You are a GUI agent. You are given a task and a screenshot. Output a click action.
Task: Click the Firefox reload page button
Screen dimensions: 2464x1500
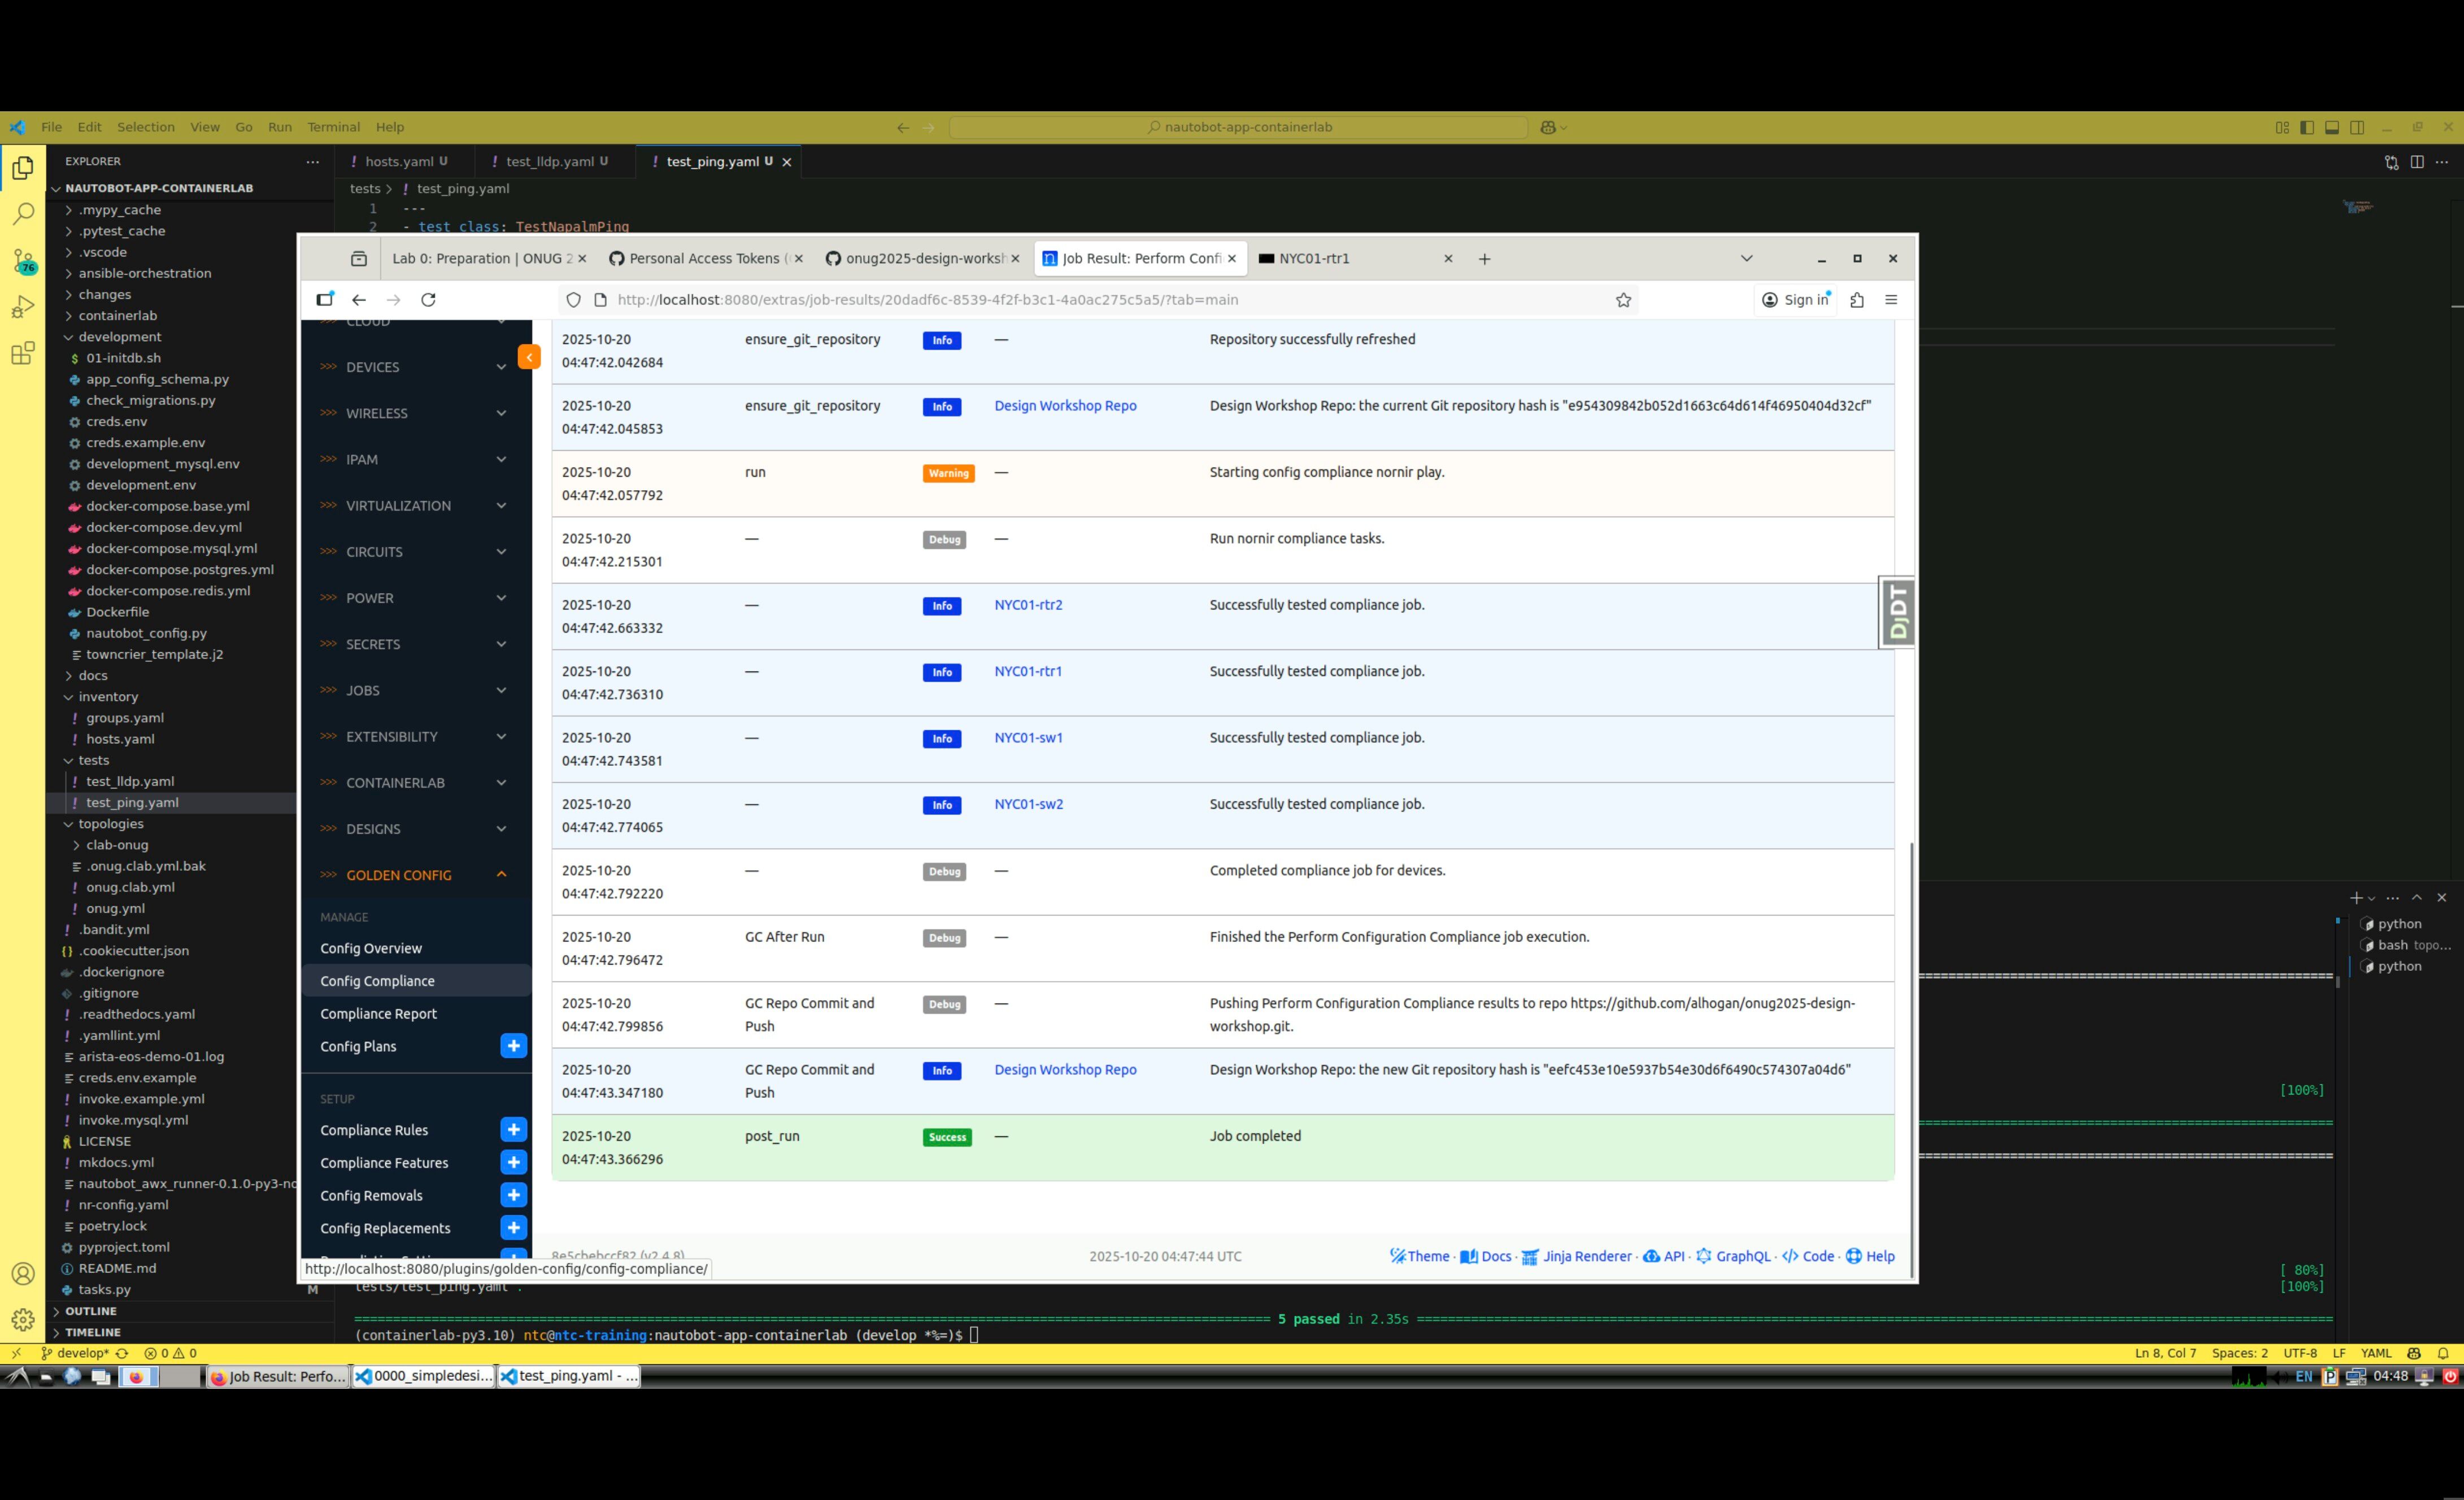[x=428, y=300]
